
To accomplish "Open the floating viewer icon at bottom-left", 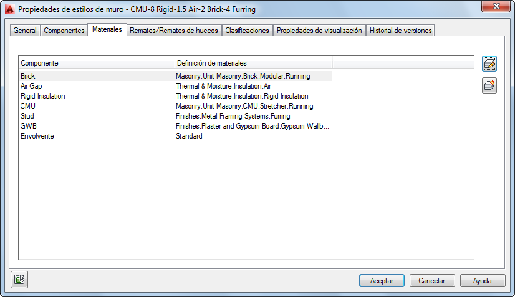I will (x=19, y=280).
